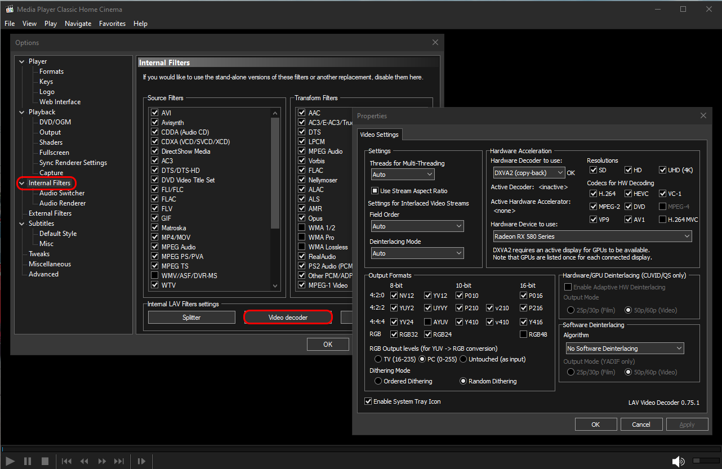Skip to next file icon

click(119, 461)
